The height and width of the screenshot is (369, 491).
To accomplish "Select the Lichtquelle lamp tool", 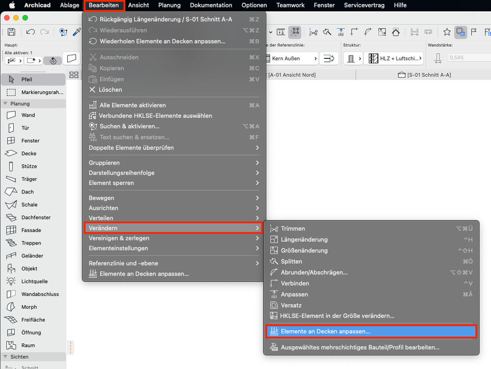I will tap(33, 282).
